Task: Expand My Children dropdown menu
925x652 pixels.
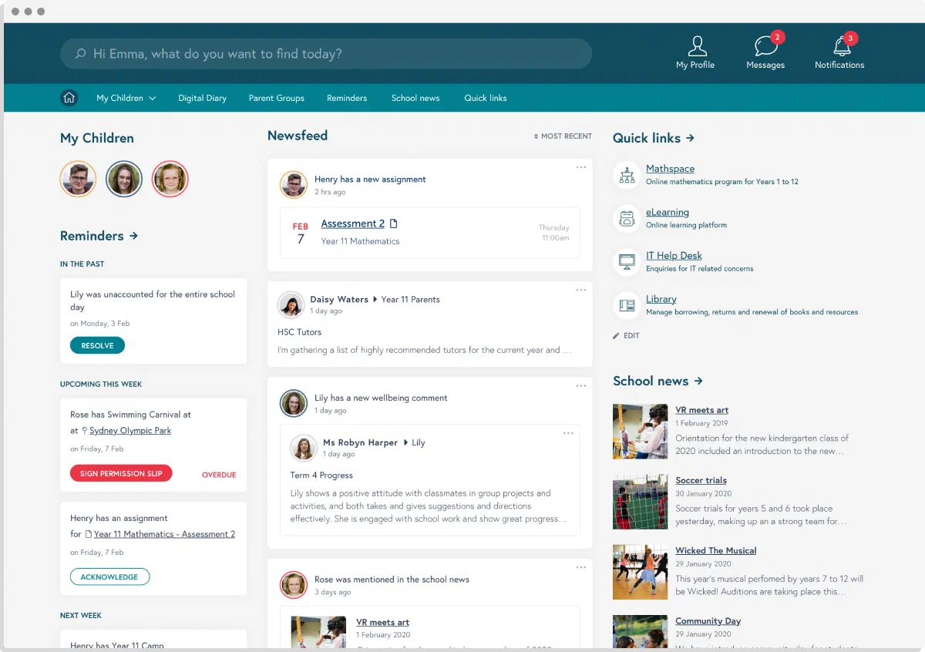Action: (x=126, y=98)
